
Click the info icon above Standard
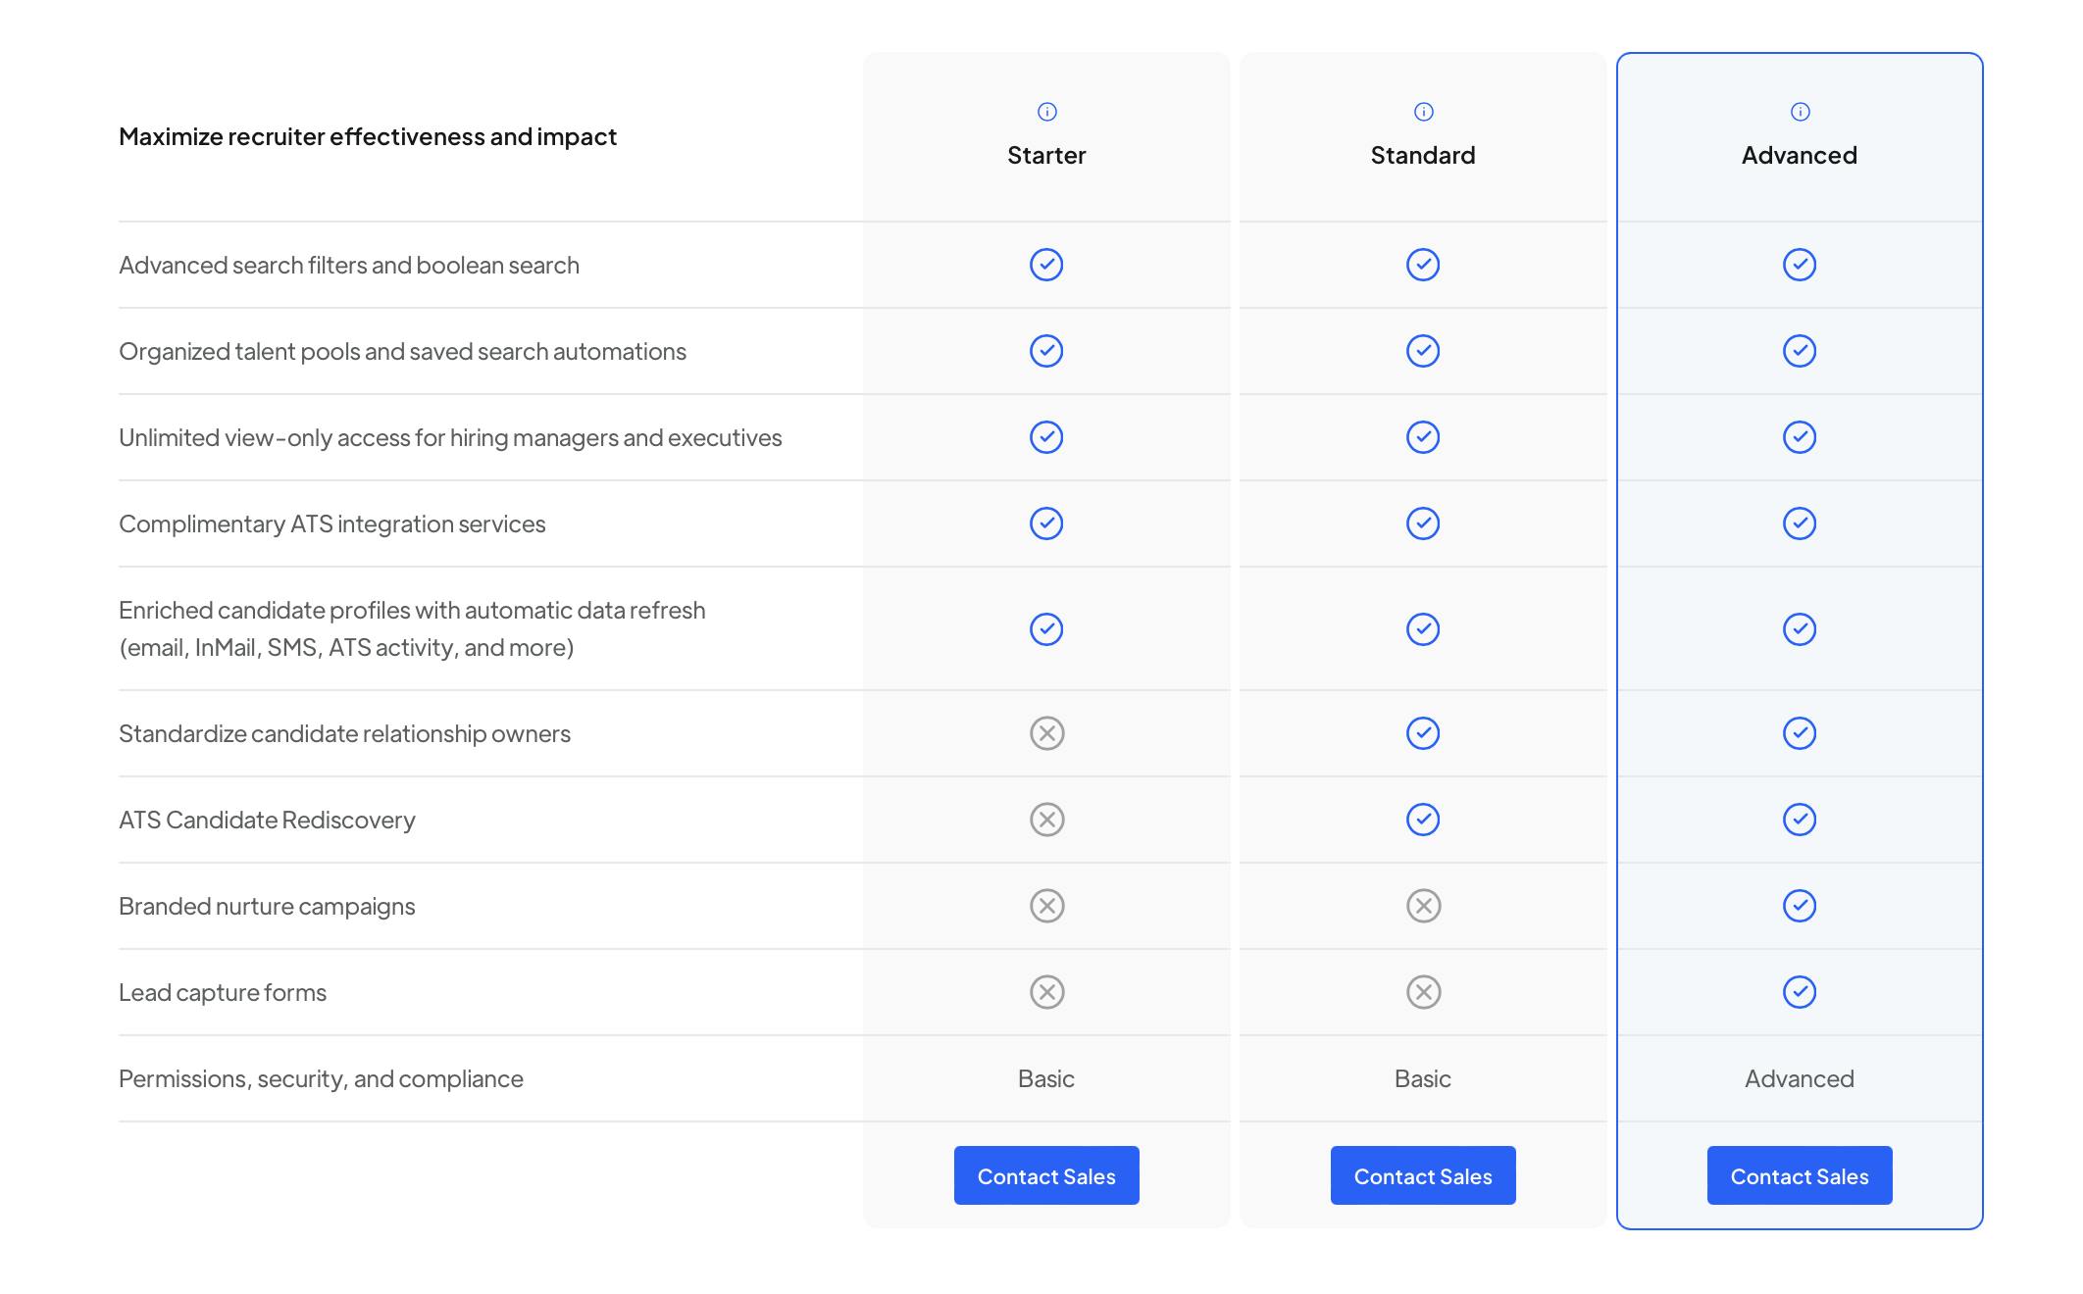tap(1423, 112)
